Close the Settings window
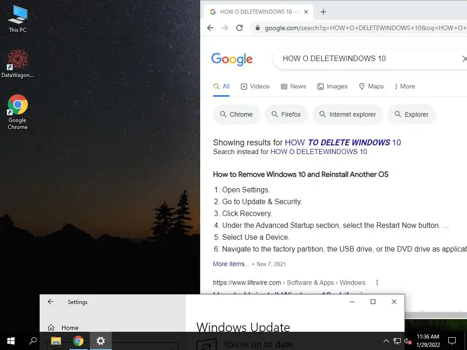The width and height of the screenshot is (467, 350). (x=394, y=302)
